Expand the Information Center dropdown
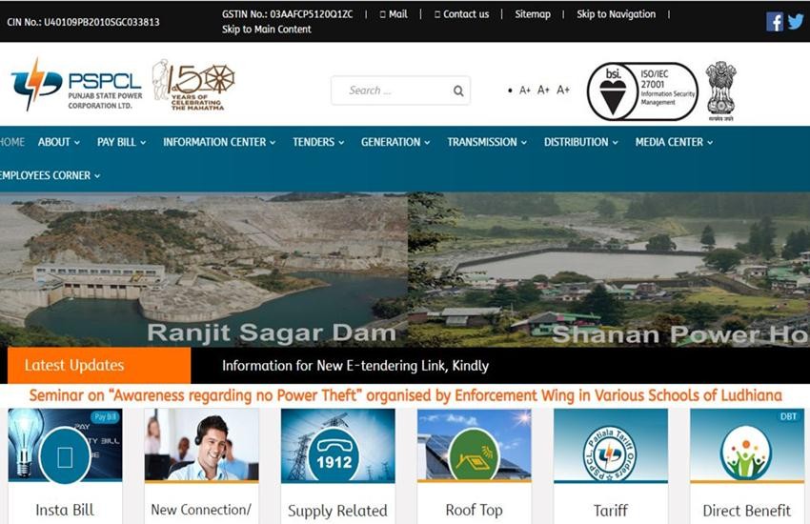Image resolution: width=810 pixels, height=524 pixels. 218,142
